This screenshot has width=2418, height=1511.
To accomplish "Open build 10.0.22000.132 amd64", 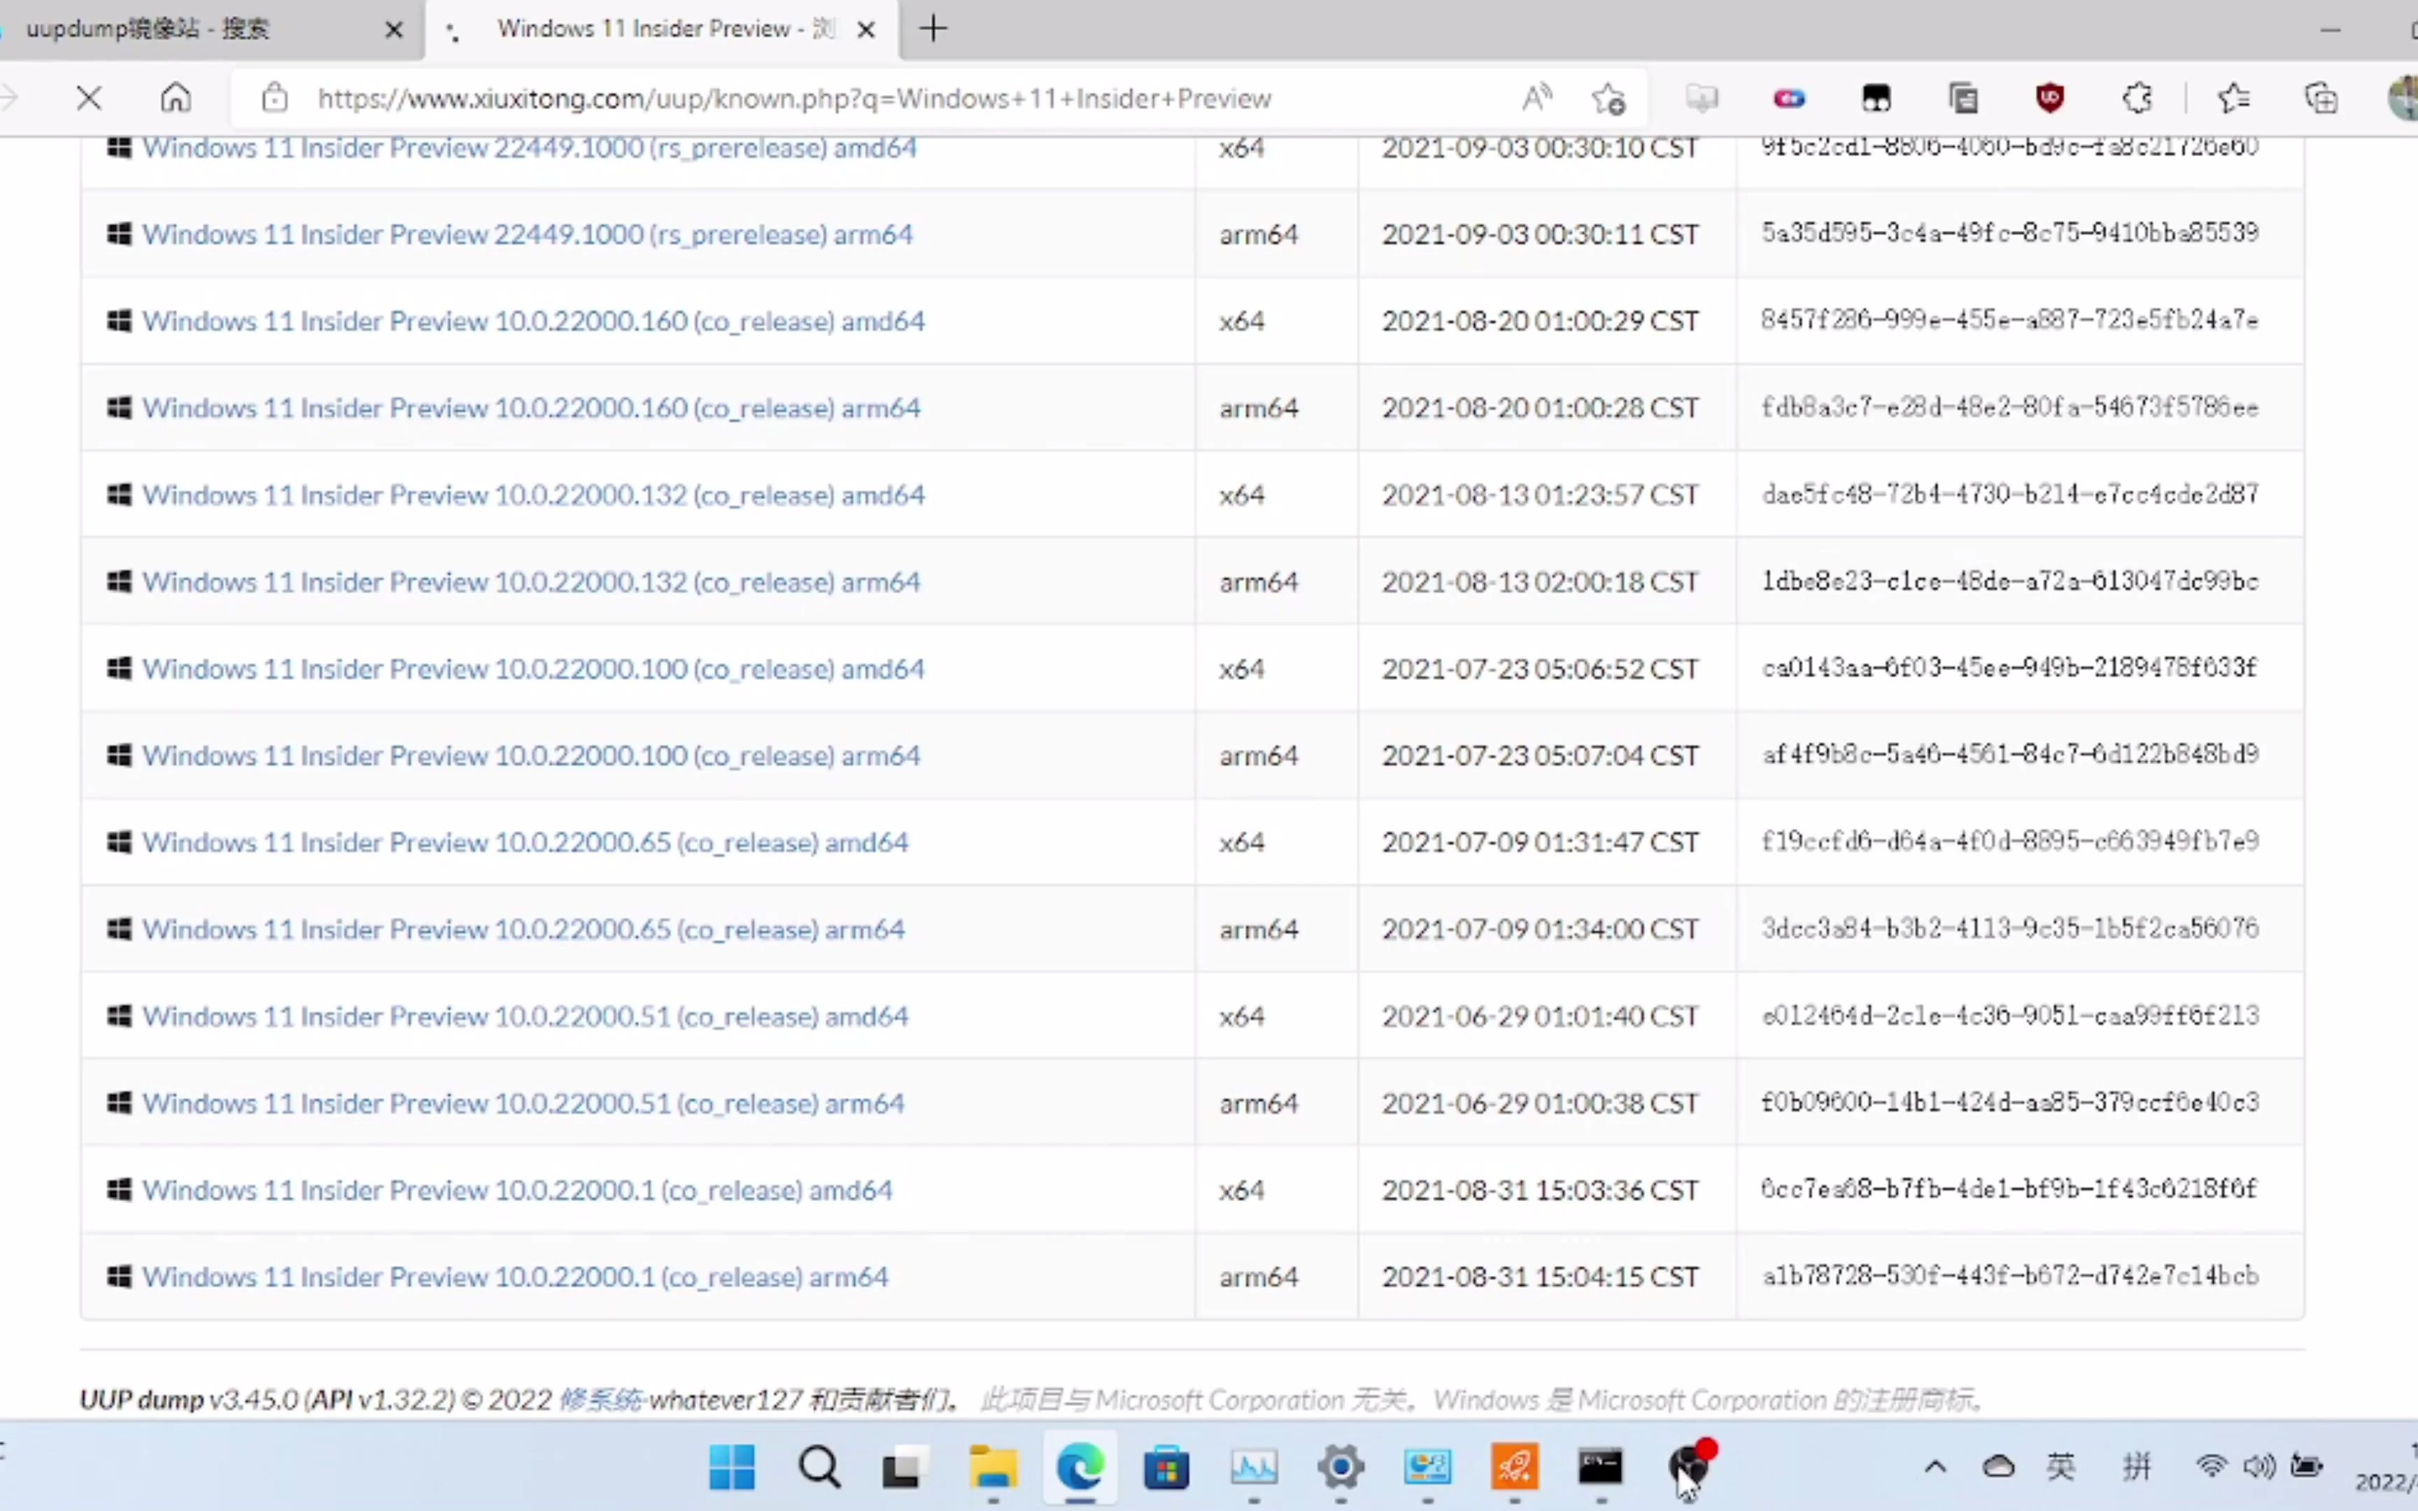I will tap(532, 495).
